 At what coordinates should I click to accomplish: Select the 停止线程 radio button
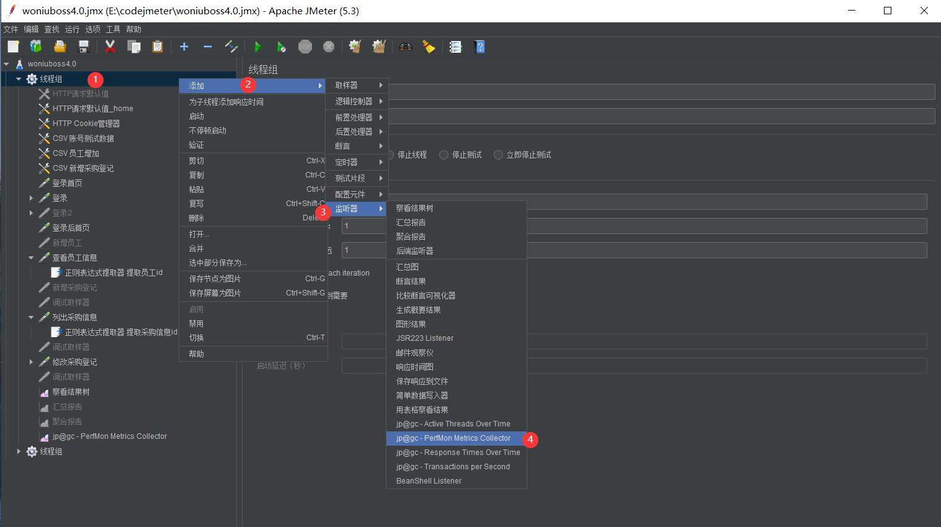[390, 155]
